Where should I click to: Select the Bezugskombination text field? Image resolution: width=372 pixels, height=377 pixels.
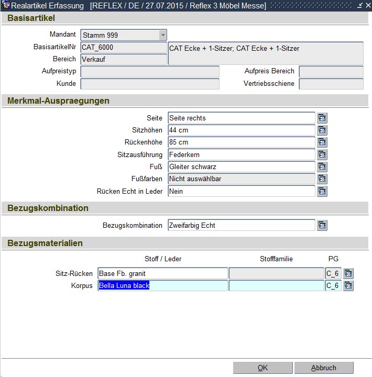click(241, 226)
